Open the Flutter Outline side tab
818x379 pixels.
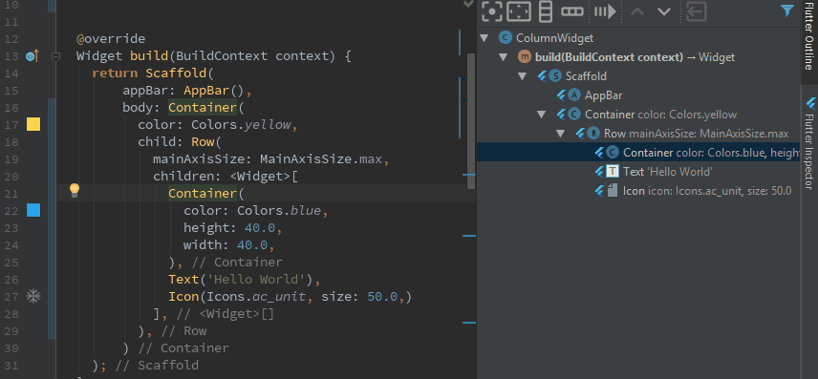[x=808, y=36]
